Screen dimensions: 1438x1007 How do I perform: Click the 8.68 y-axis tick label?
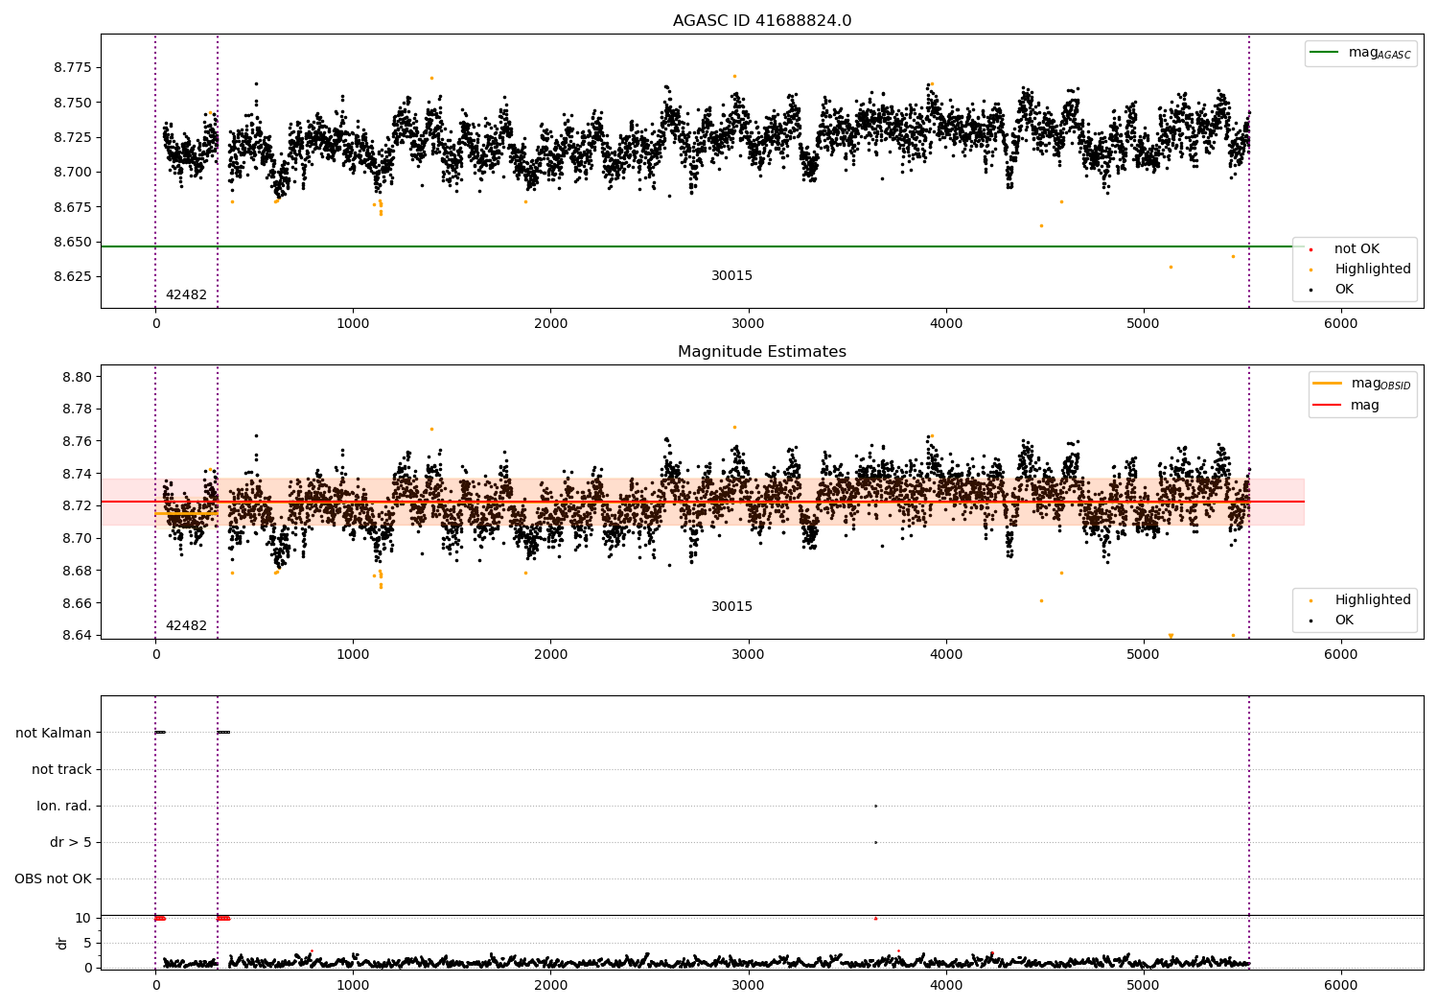tap(77, 571)
